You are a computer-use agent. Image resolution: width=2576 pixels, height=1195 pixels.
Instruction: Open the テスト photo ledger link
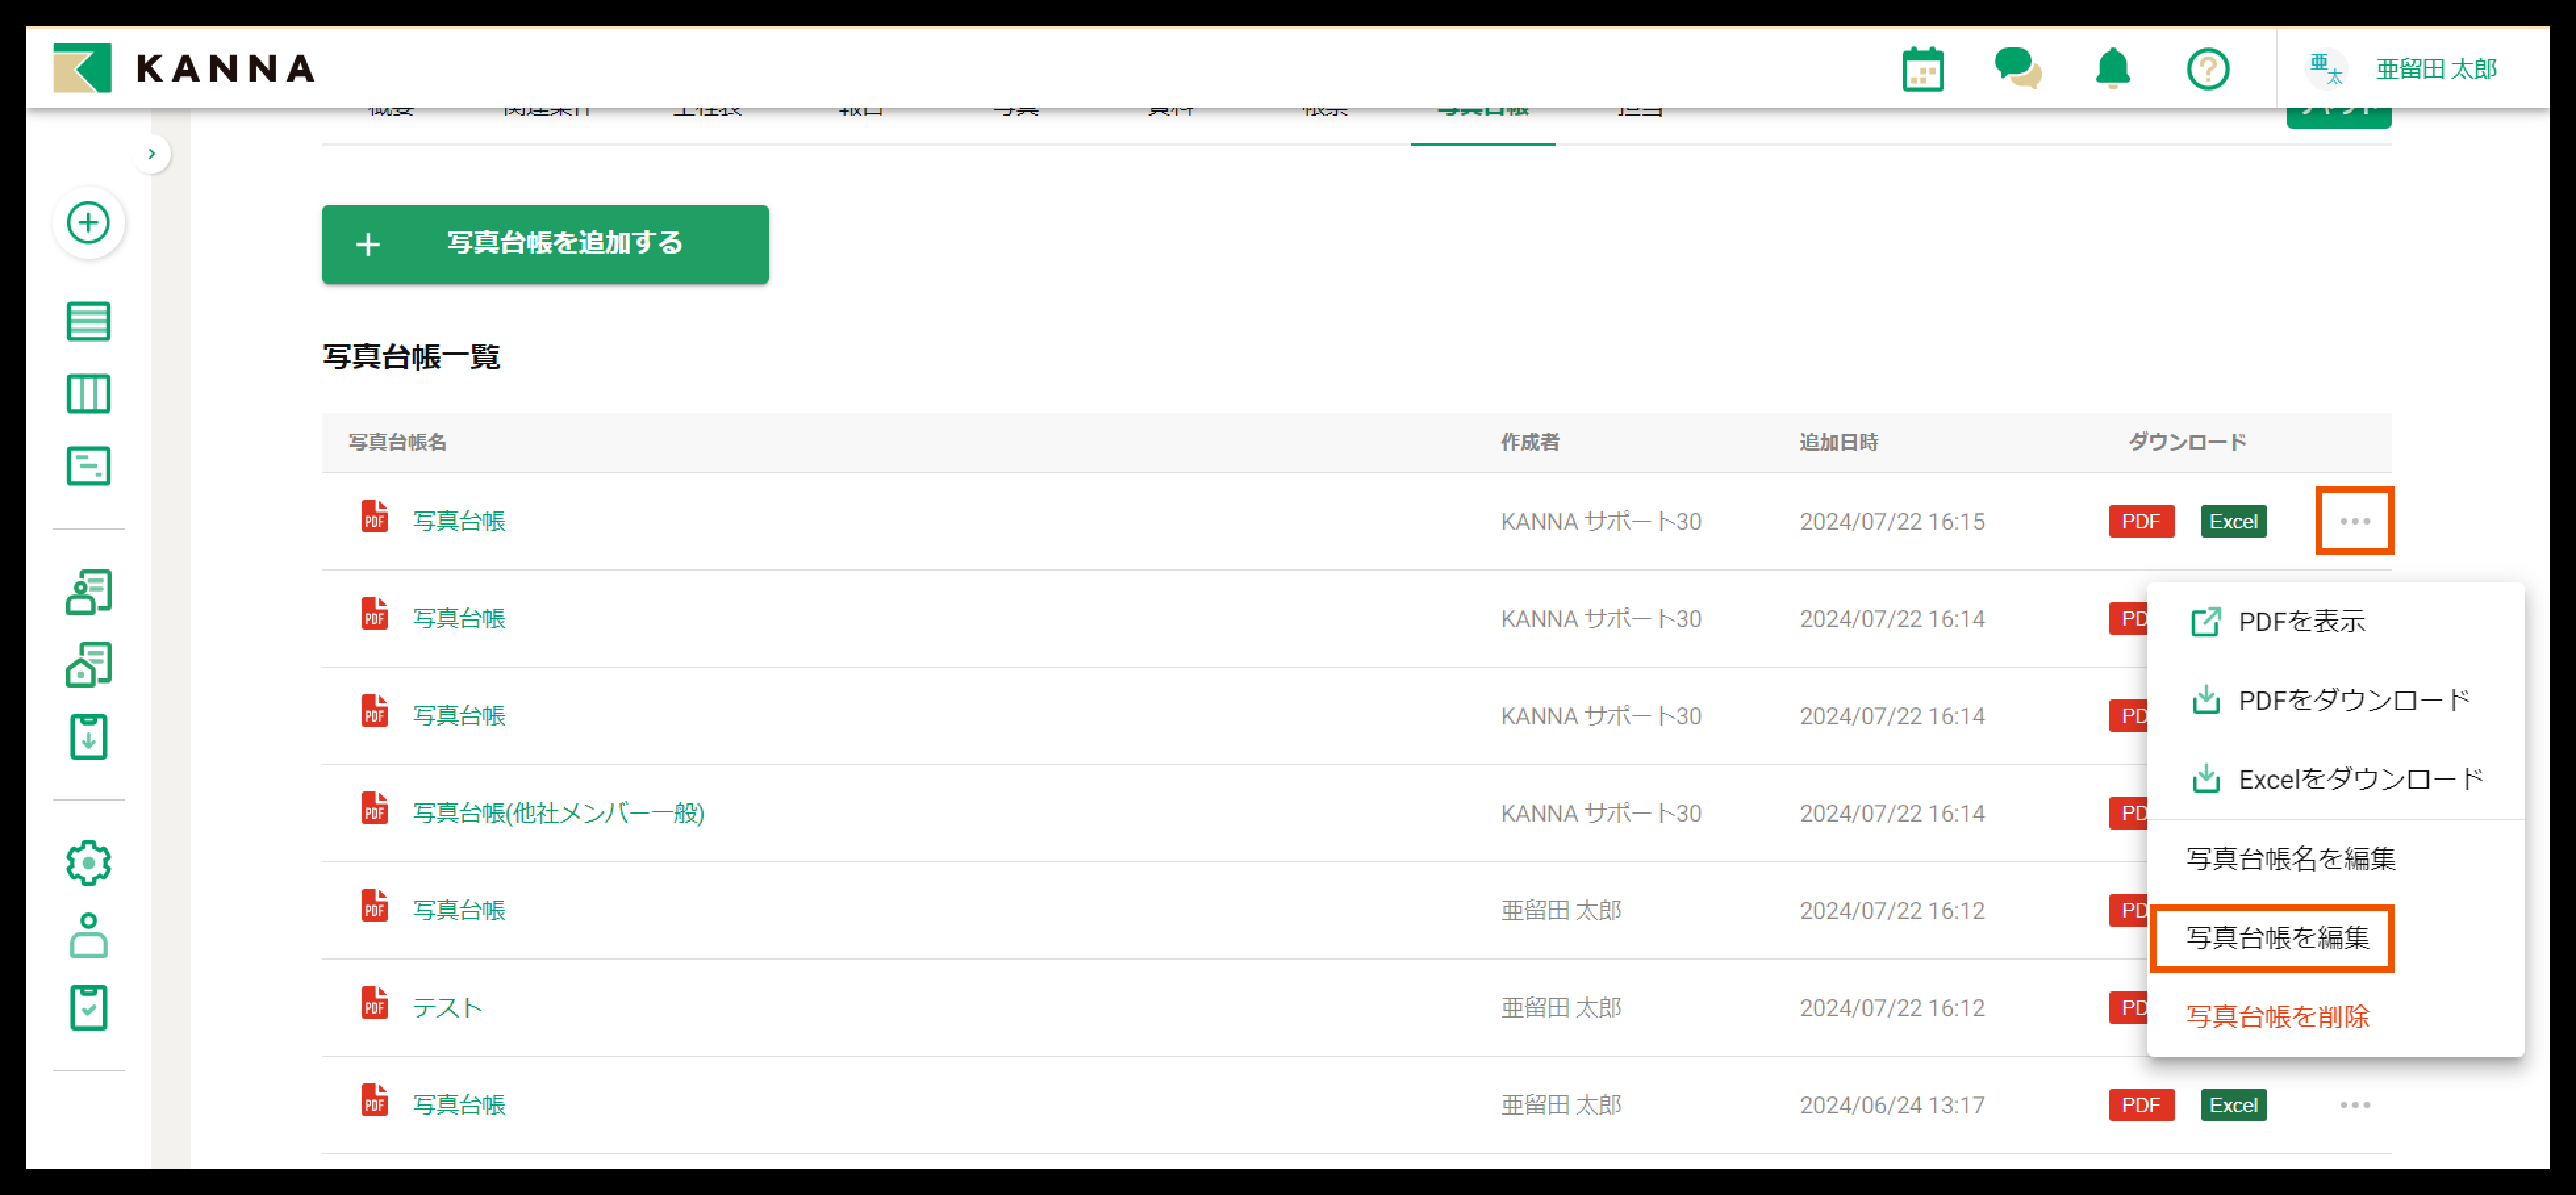[447, 1007]
